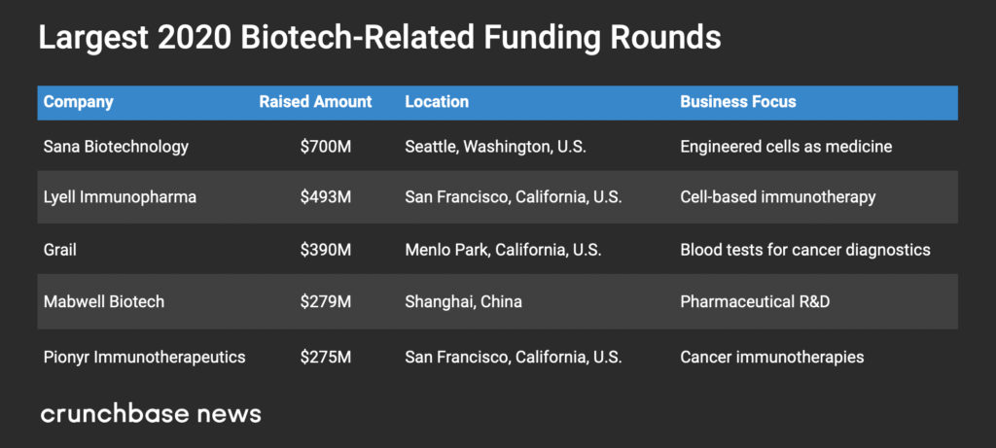Click the Location column header
The height and width of the screenshot is (448, 996).
(437, 101)
